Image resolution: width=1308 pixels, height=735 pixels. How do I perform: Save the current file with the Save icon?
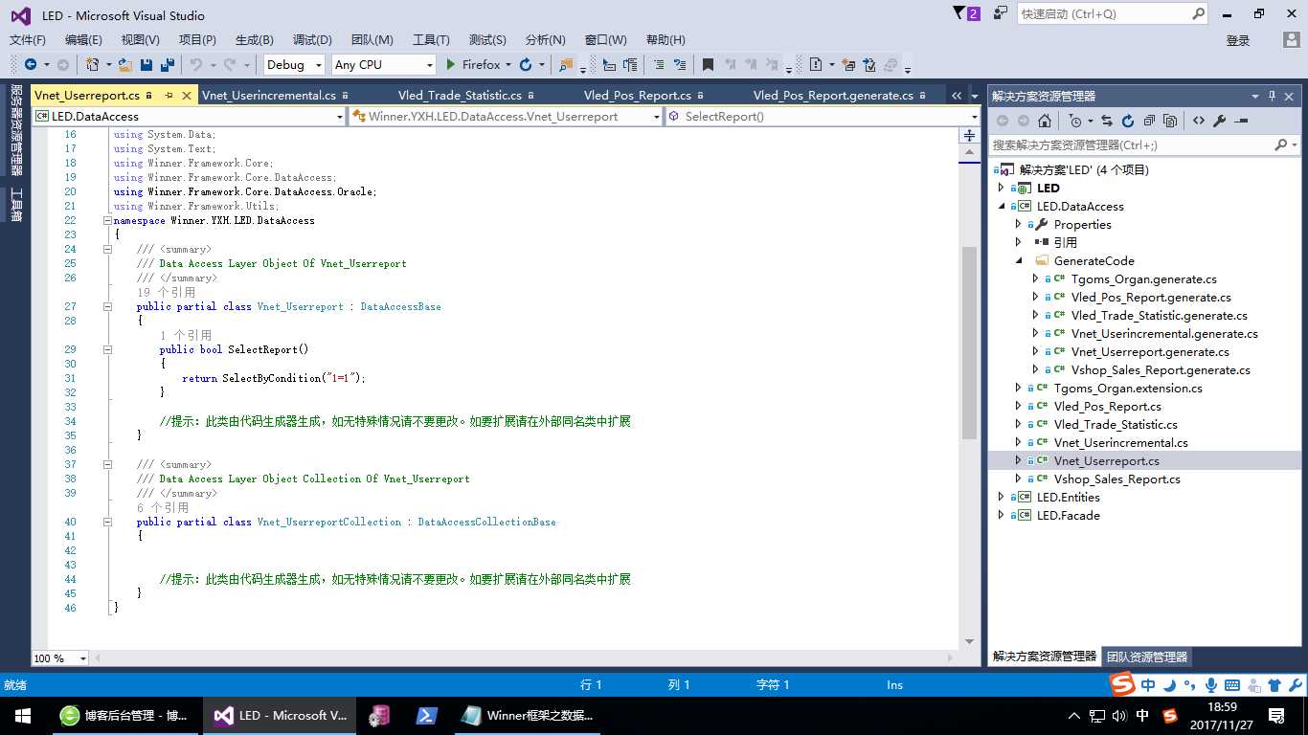point(147,65)
